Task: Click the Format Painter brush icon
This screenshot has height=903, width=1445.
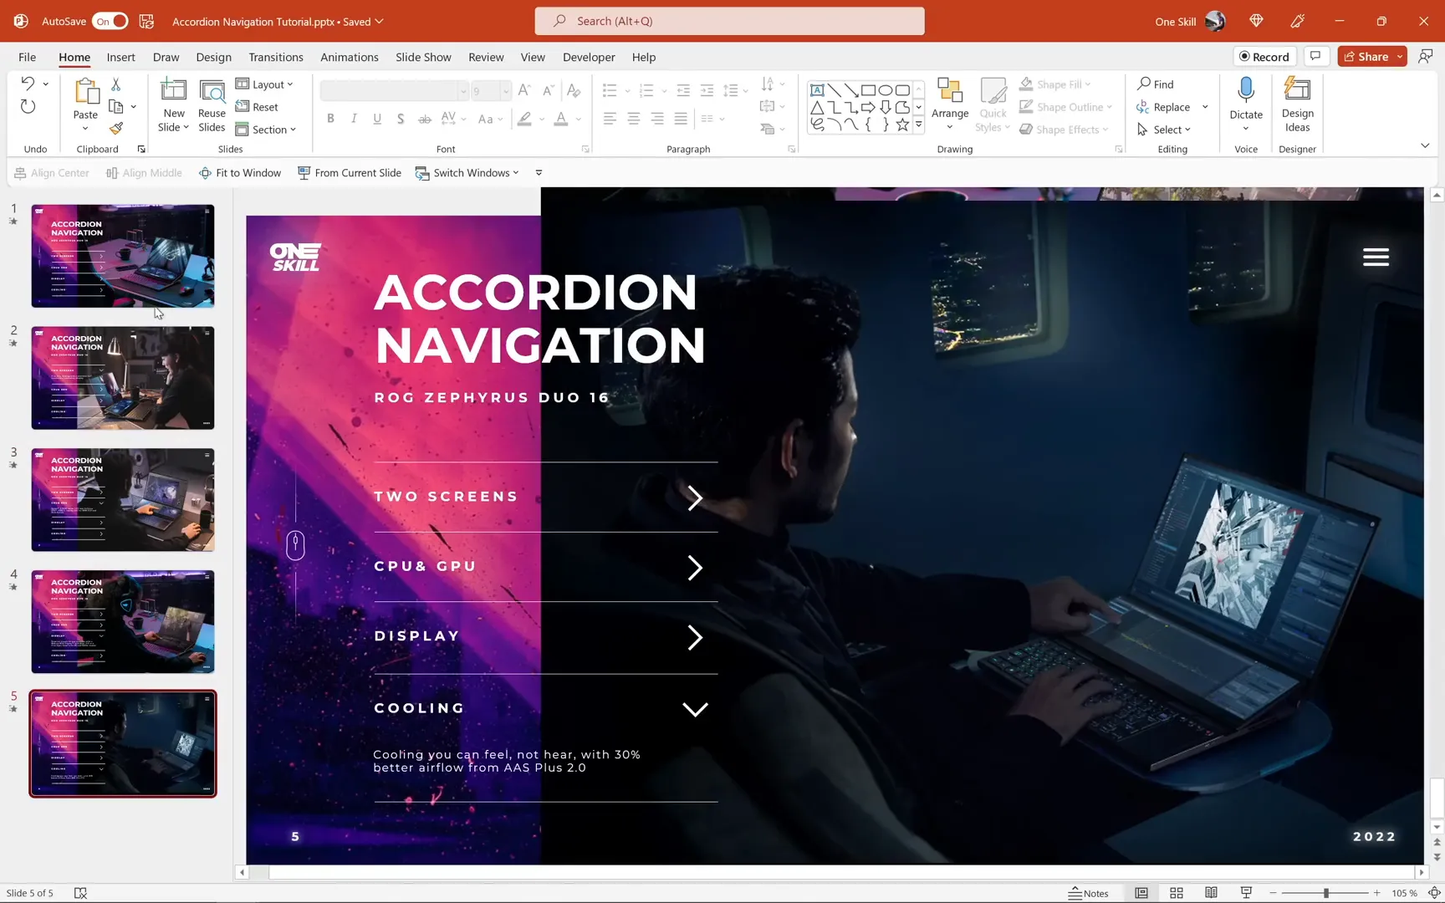Action: 116,129
